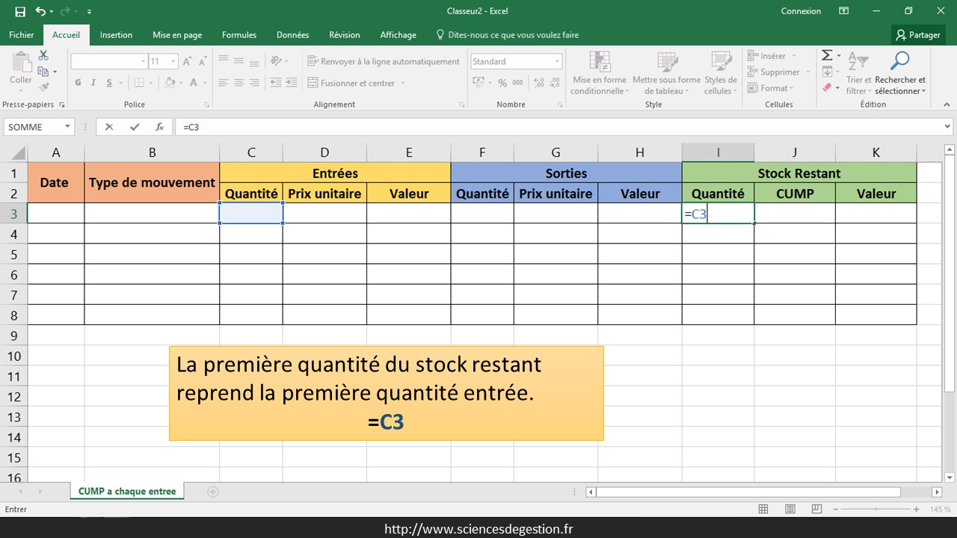
Task: Open the Fichier menu tab
Action: (22, 35)
